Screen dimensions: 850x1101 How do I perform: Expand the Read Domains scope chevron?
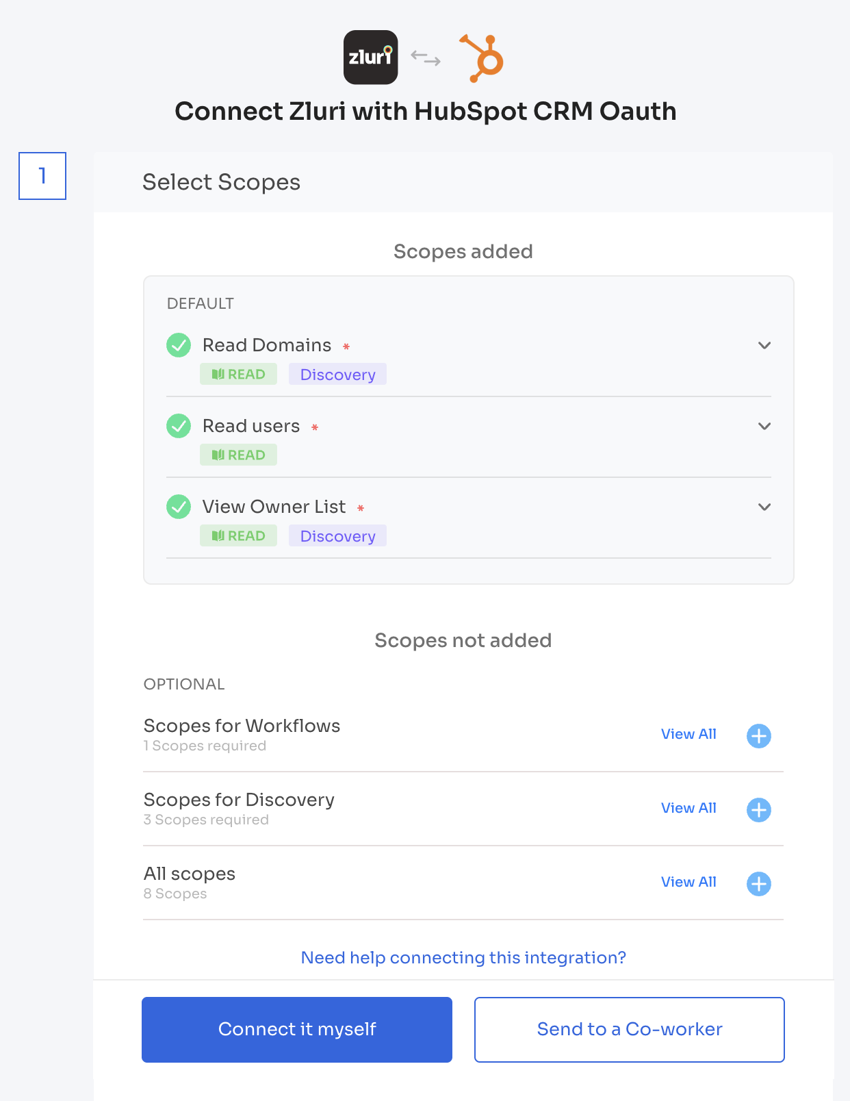(x=764, y=345)
